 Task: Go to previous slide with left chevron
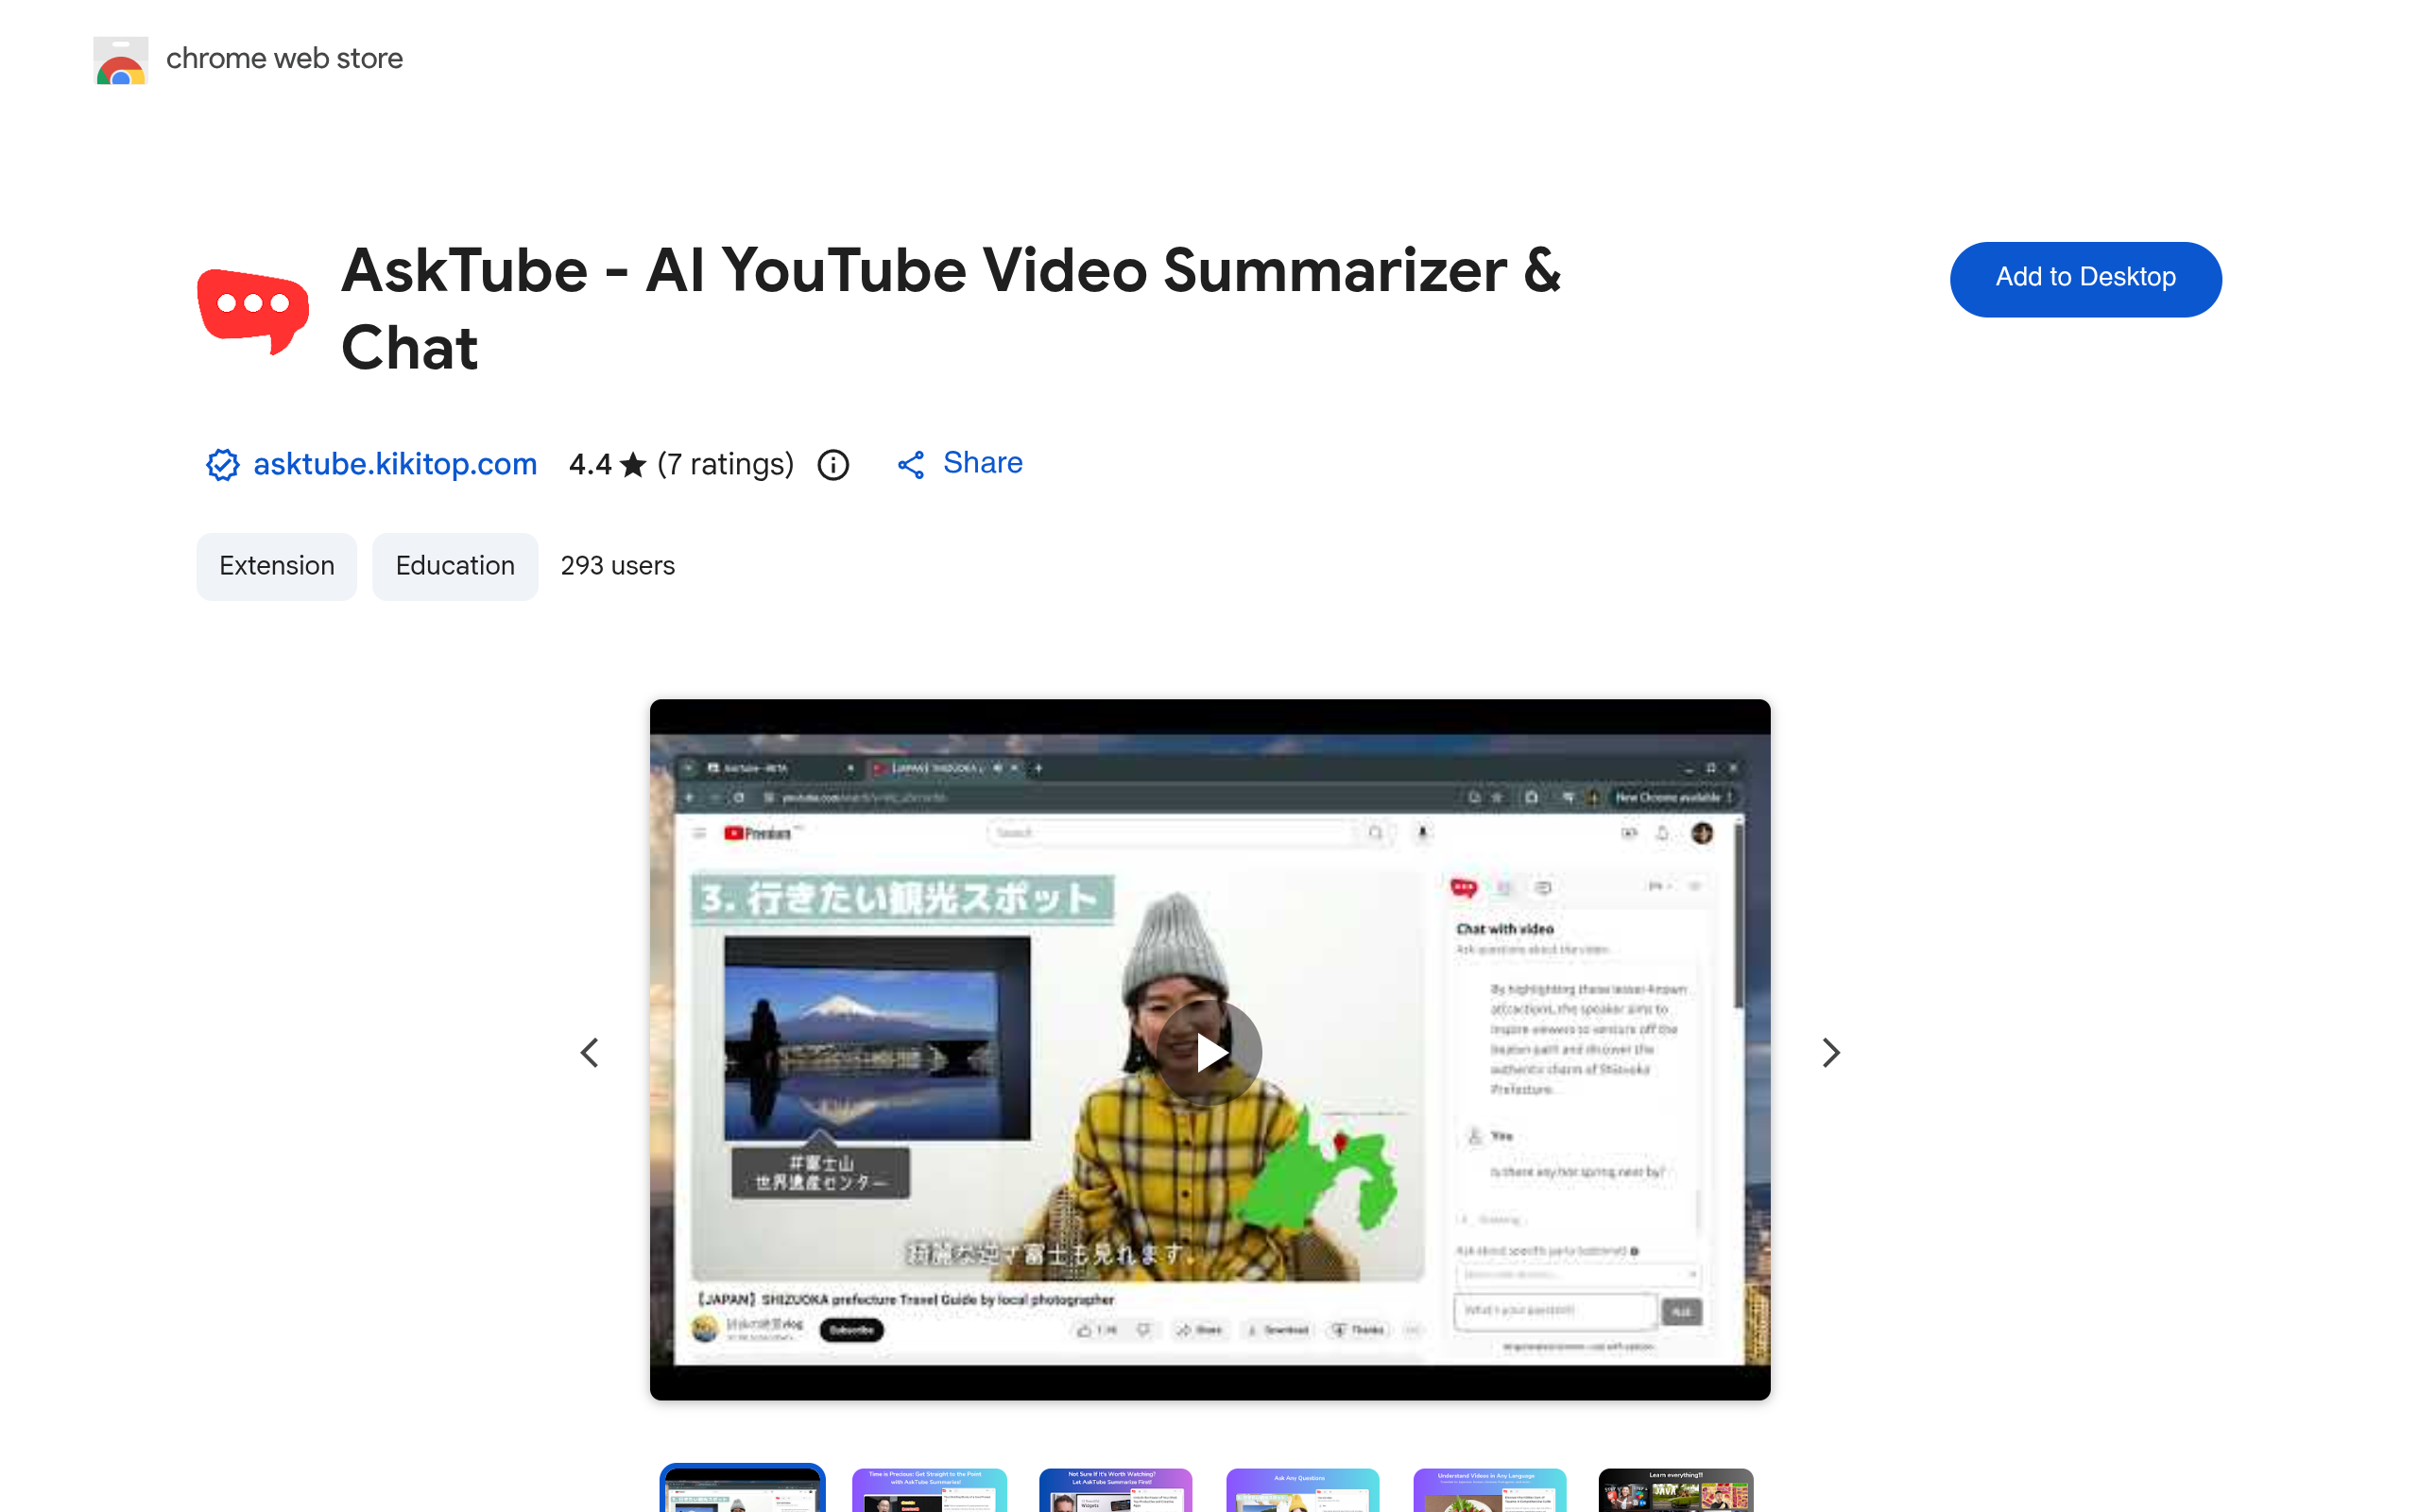pyautogui.click(x=590, y=1052)
